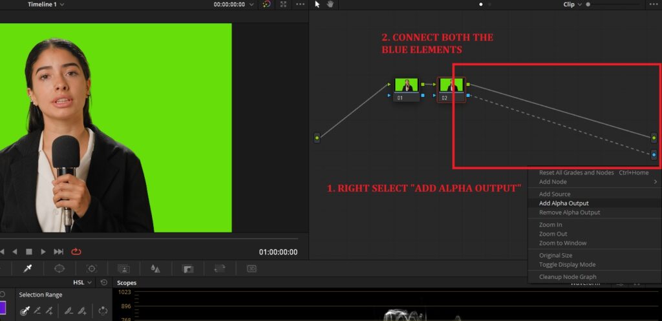The width and height of the screenshot is (662, 321).
Task: Open the Sizing palette
Action: (x=220, y=268)
